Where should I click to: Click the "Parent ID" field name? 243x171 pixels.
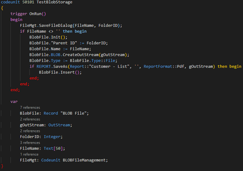coord(64,43)
